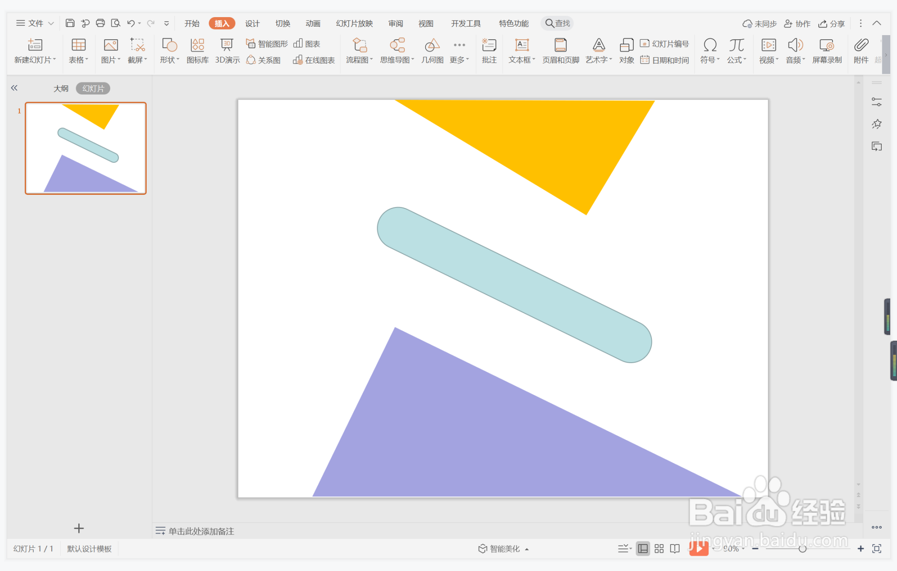Viewport: 897px width, 571px height.
Task: Open the 设计 ribbon tab
Action: (252, 23)
